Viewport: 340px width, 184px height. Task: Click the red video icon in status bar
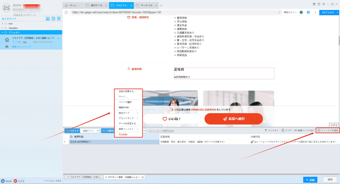tap(15, 181)
